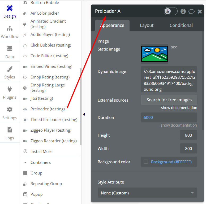The image size is (206, 204).
Task: Collapse the Containers section
Action: [25, 162]
